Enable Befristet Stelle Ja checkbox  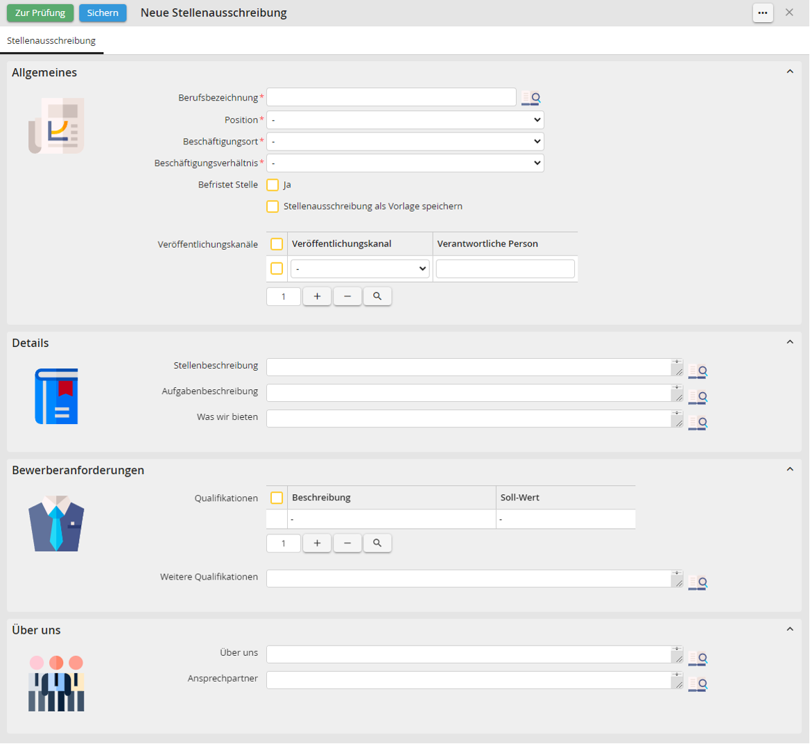pyautogui.click(x=273, y=185)
